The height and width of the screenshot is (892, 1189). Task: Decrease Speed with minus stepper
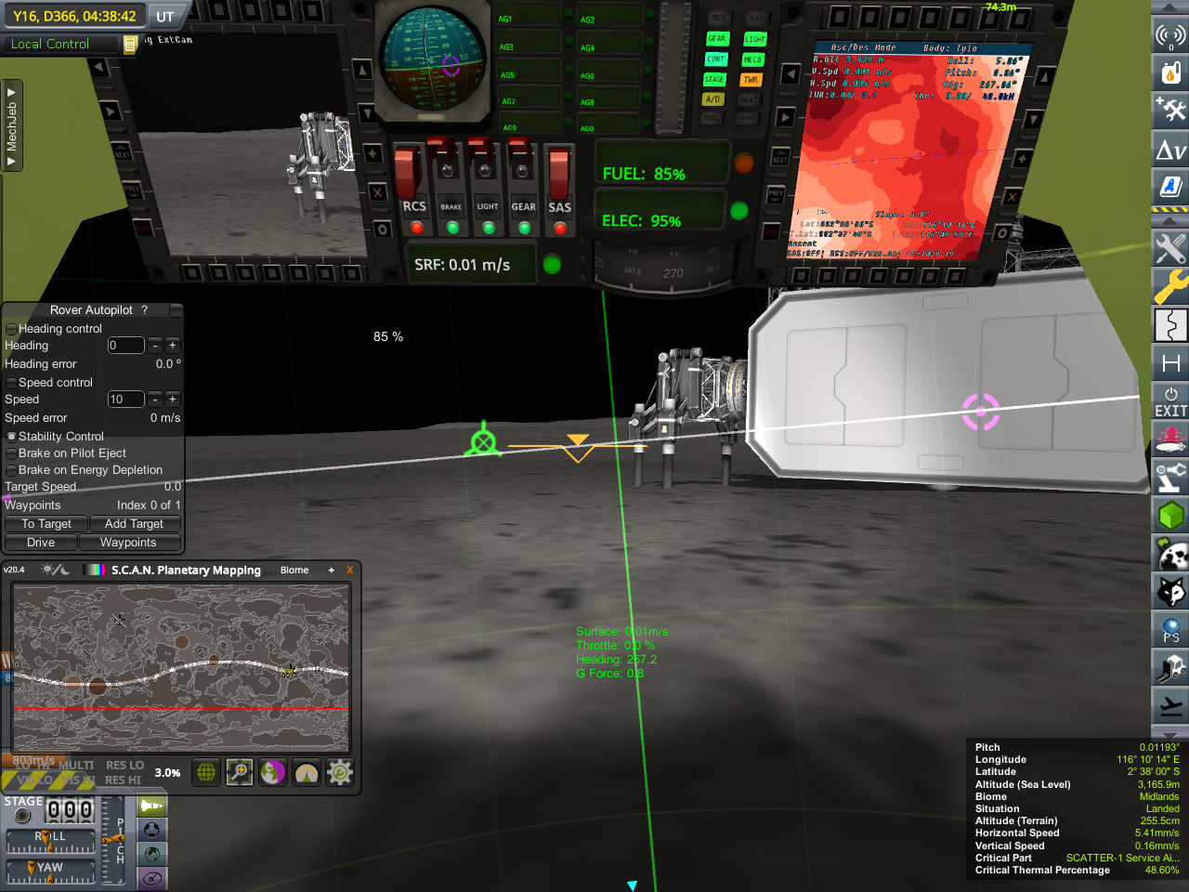click(155, 400)
